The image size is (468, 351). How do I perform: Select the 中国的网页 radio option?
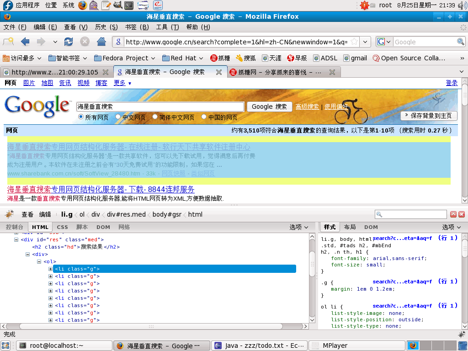pyautogui.click(x=204, y=117)
